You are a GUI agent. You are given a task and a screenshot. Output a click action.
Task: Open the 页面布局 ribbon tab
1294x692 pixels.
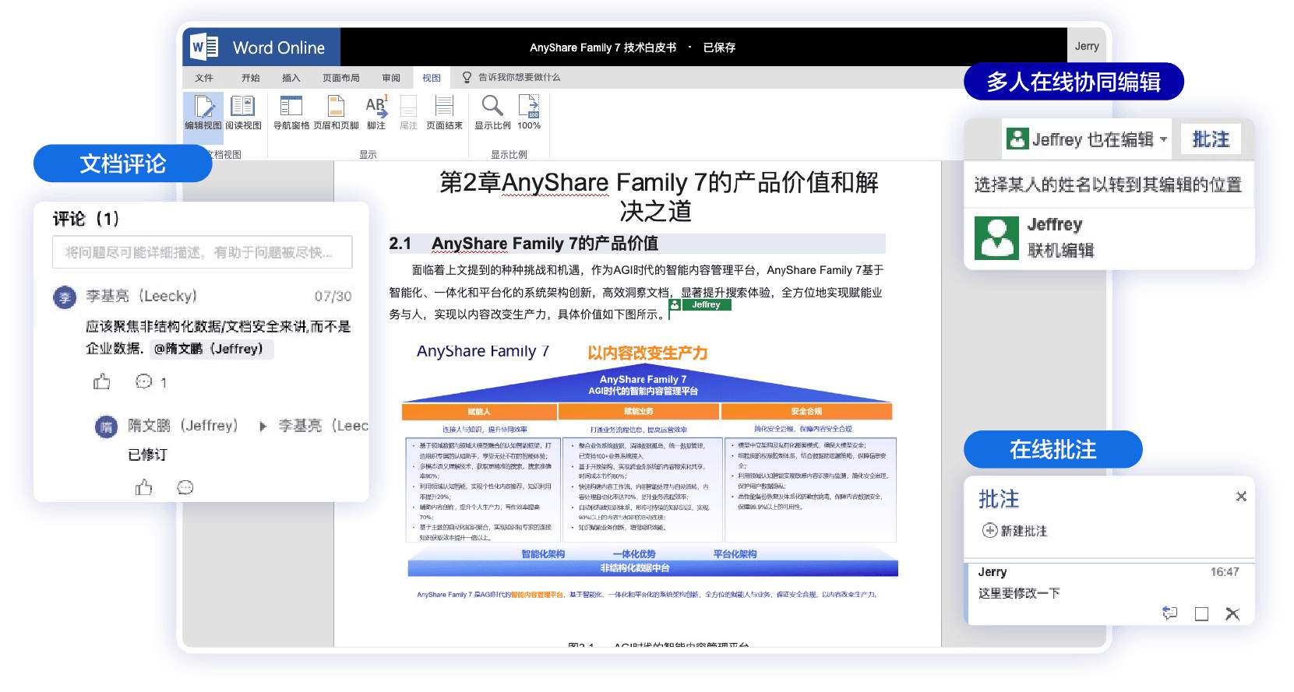[341, 78]
